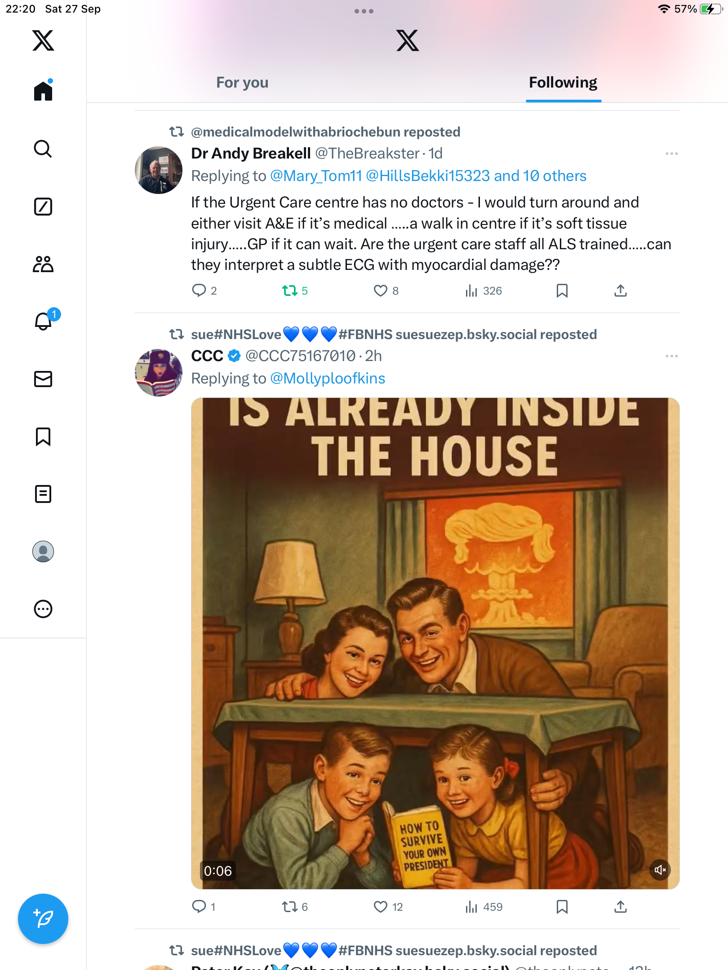The height and width of the screenshot is (970, 728).
Task: Open the Search icon in sidebar
Action: (43, 149)
